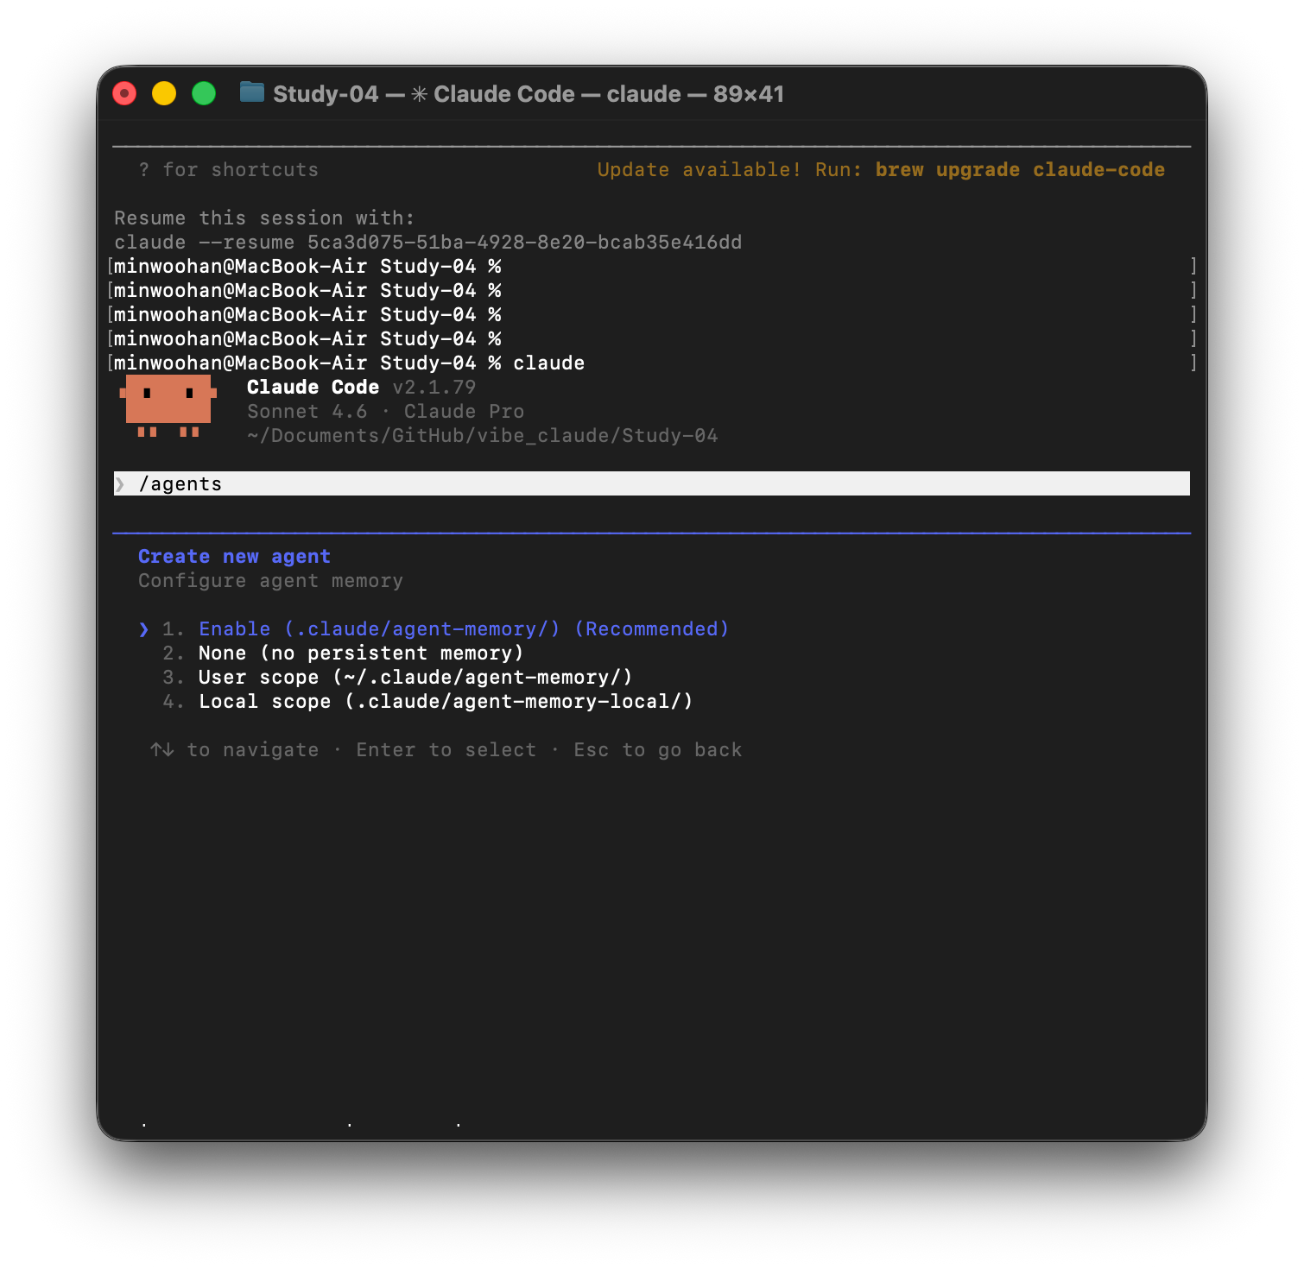Click the blue selection arrow beside option 1
This screenshot has height=1269, width=1304.
point(143,629)
